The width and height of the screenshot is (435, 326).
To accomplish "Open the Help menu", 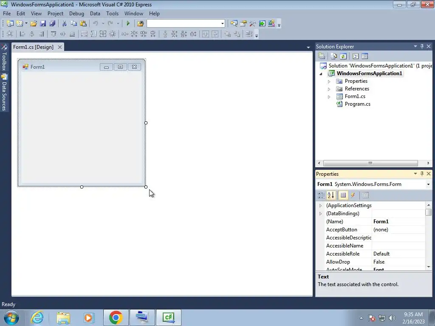I will coord(154,13).
